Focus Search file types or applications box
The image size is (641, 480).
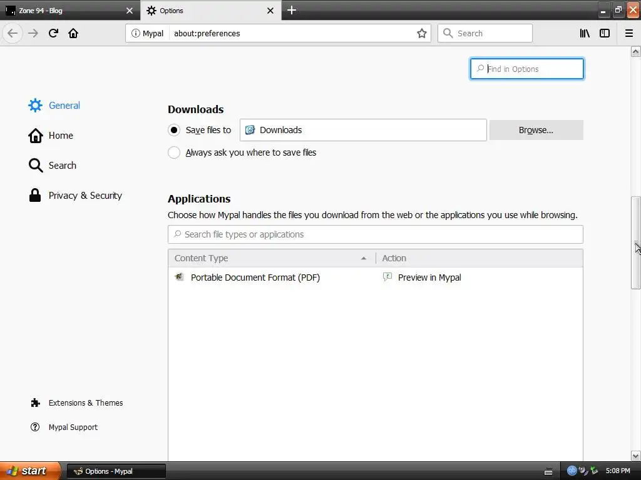(376, 234)
